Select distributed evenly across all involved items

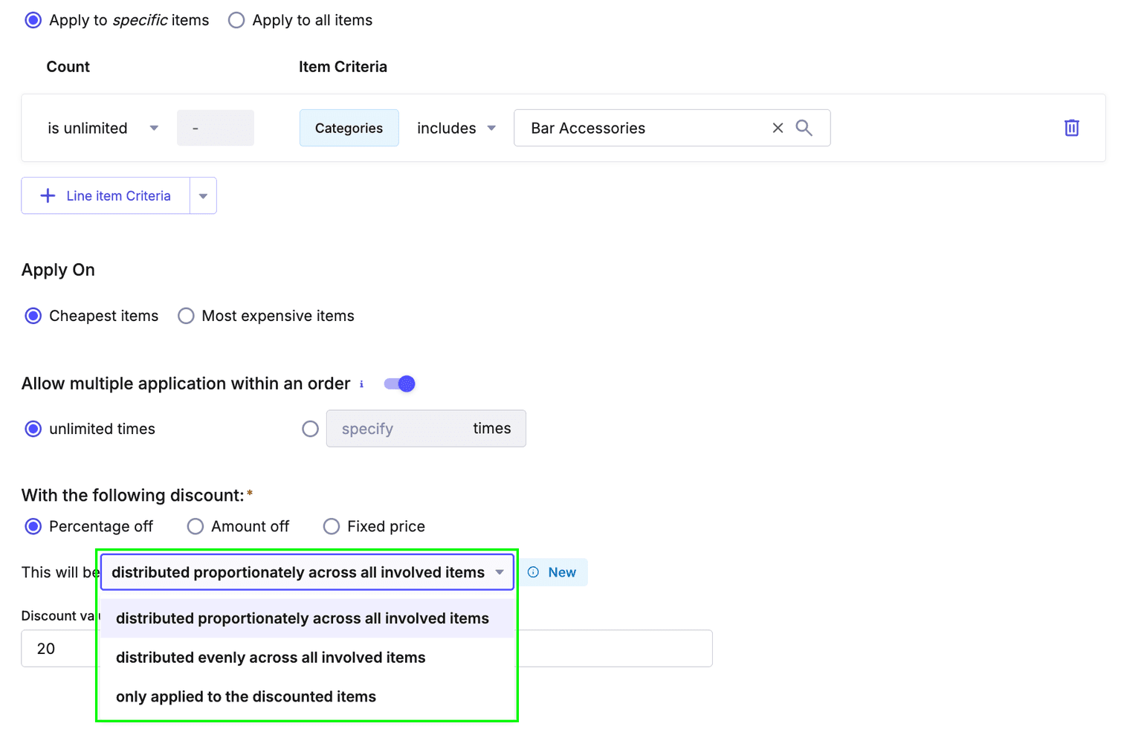270,657
